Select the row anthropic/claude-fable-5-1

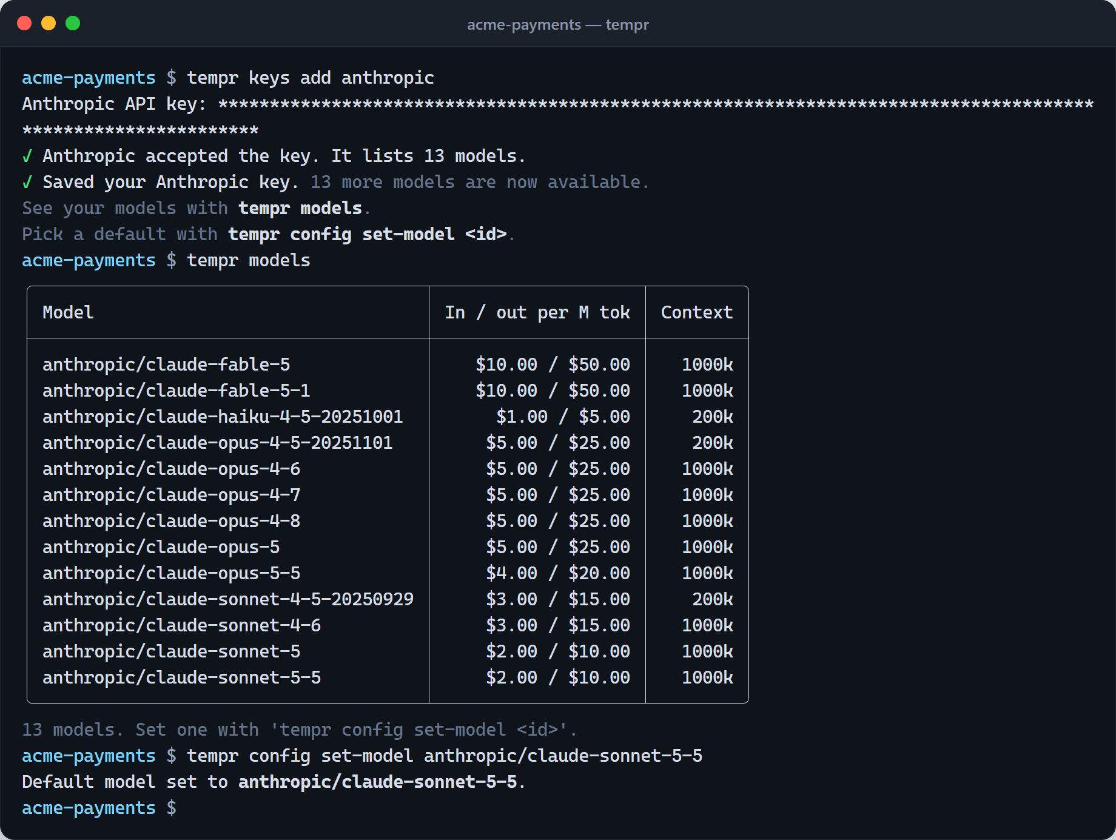(x=388, y=391)
